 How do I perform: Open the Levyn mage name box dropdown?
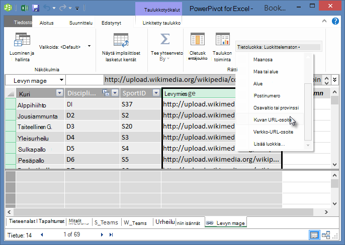click(61, 80)
